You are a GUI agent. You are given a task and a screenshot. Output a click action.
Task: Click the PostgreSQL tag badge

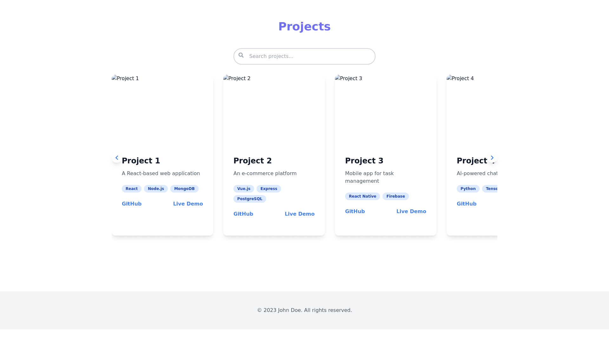pos(250,199)
